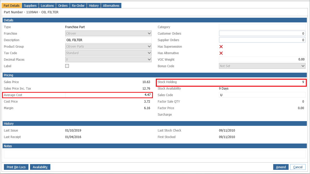Screen dimensions: 310x174
Task: Expand the Bonus Code Not Set dropdown
Action: click(x=262, y=66)
